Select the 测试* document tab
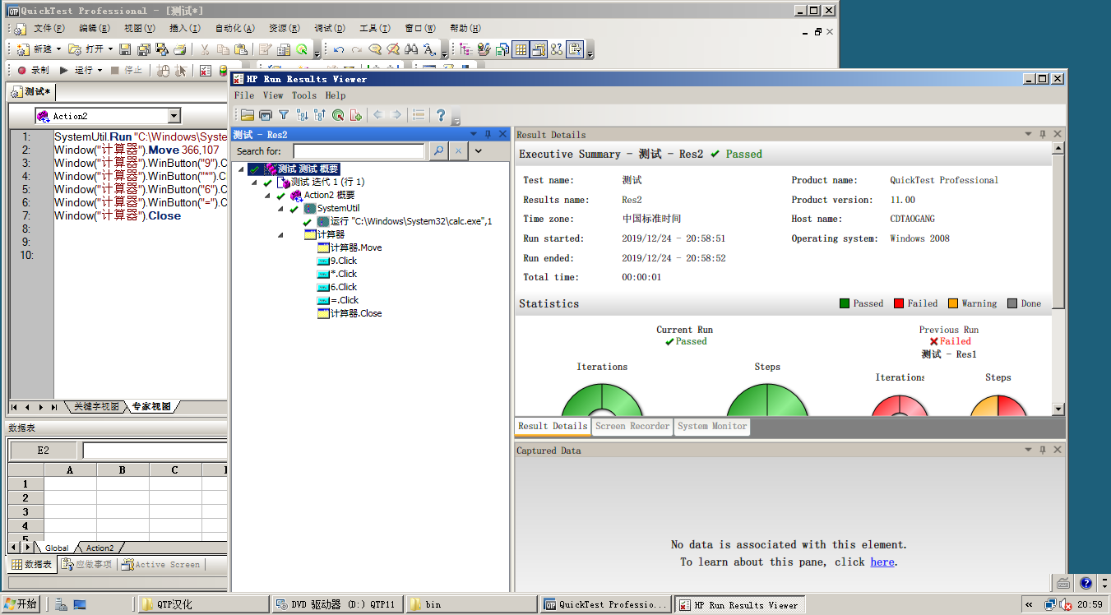This screenshot has width=1111, height=615. pyautogui.click(x=32, y=92)
